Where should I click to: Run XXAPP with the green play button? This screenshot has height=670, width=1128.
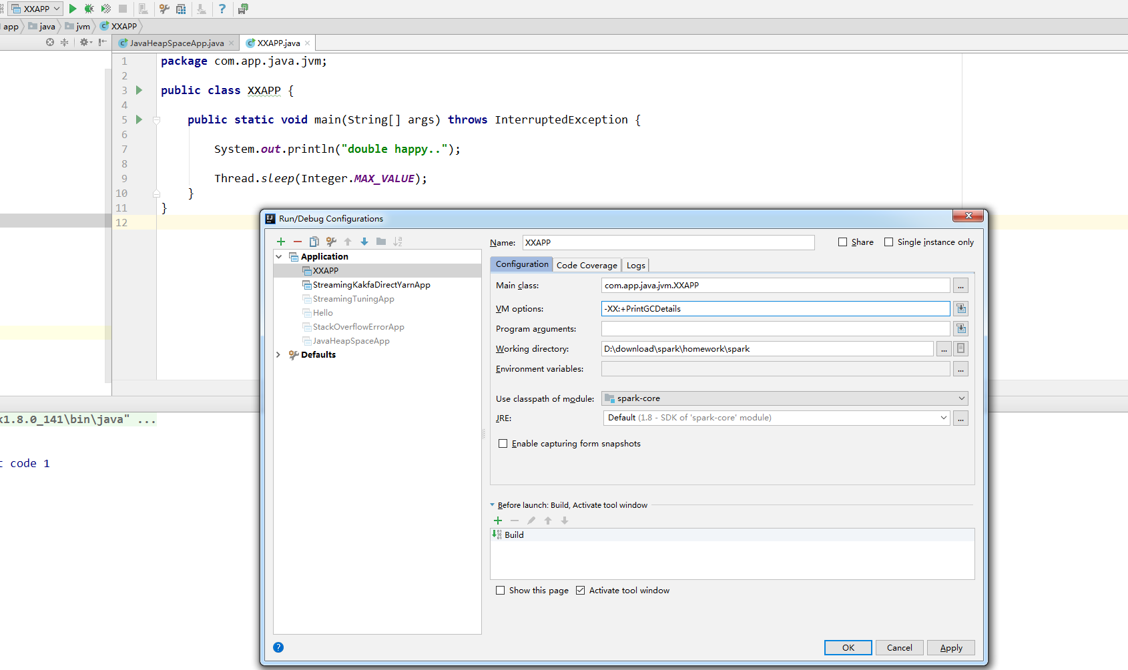coord(73,9)
